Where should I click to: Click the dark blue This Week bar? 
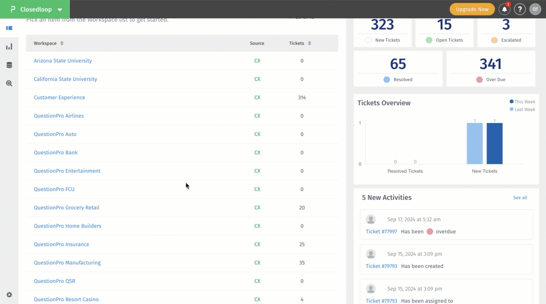point(495,143)
